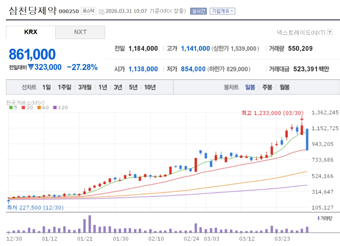This screenshot has height=246, width=340.
Task: Click the 코스닥 market badge
Action: (88, 11)
